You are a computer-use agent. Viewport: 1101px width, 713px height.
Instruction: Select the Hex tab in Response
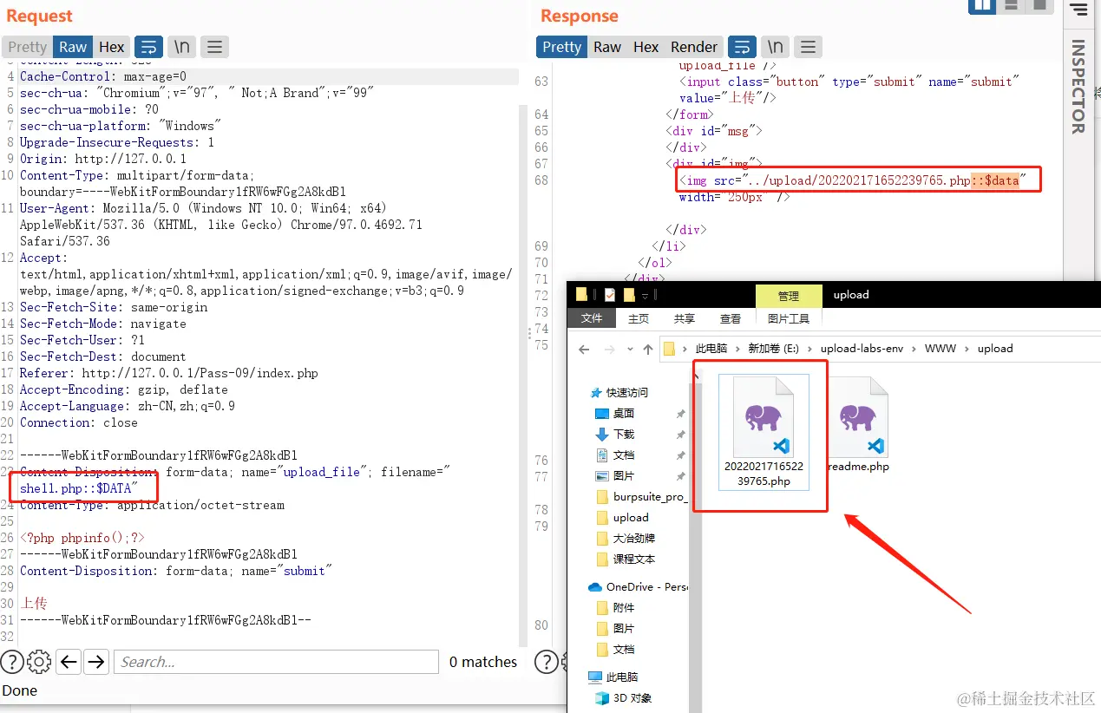click(646, 47)
